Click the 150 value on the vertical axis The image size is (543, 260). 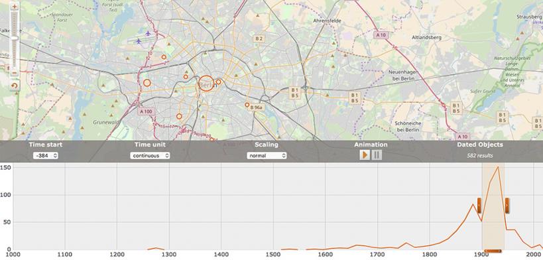pos(6,167)
